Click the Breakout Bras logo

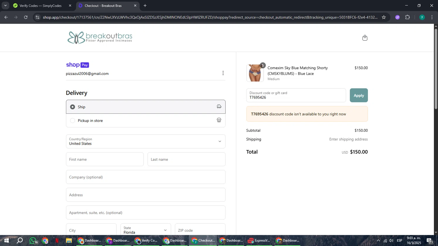tap(100, 38)
